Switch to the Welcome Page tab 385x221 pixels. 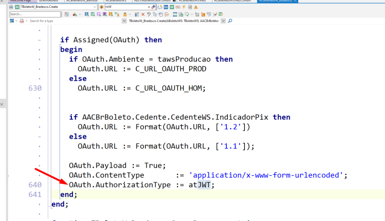point(21,1)
